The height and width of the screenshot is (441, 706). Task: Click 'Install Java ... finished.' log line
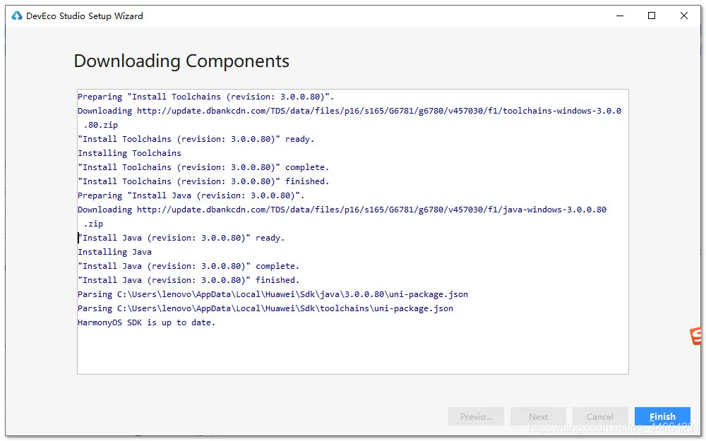click(189, 280)
